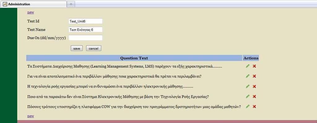Image resolution: width=317 pixels, height=123 pixels.
Task: Delete the question starting 'Η τεχνολογία ροής εργασίας'
Action: tap(254, 86)
